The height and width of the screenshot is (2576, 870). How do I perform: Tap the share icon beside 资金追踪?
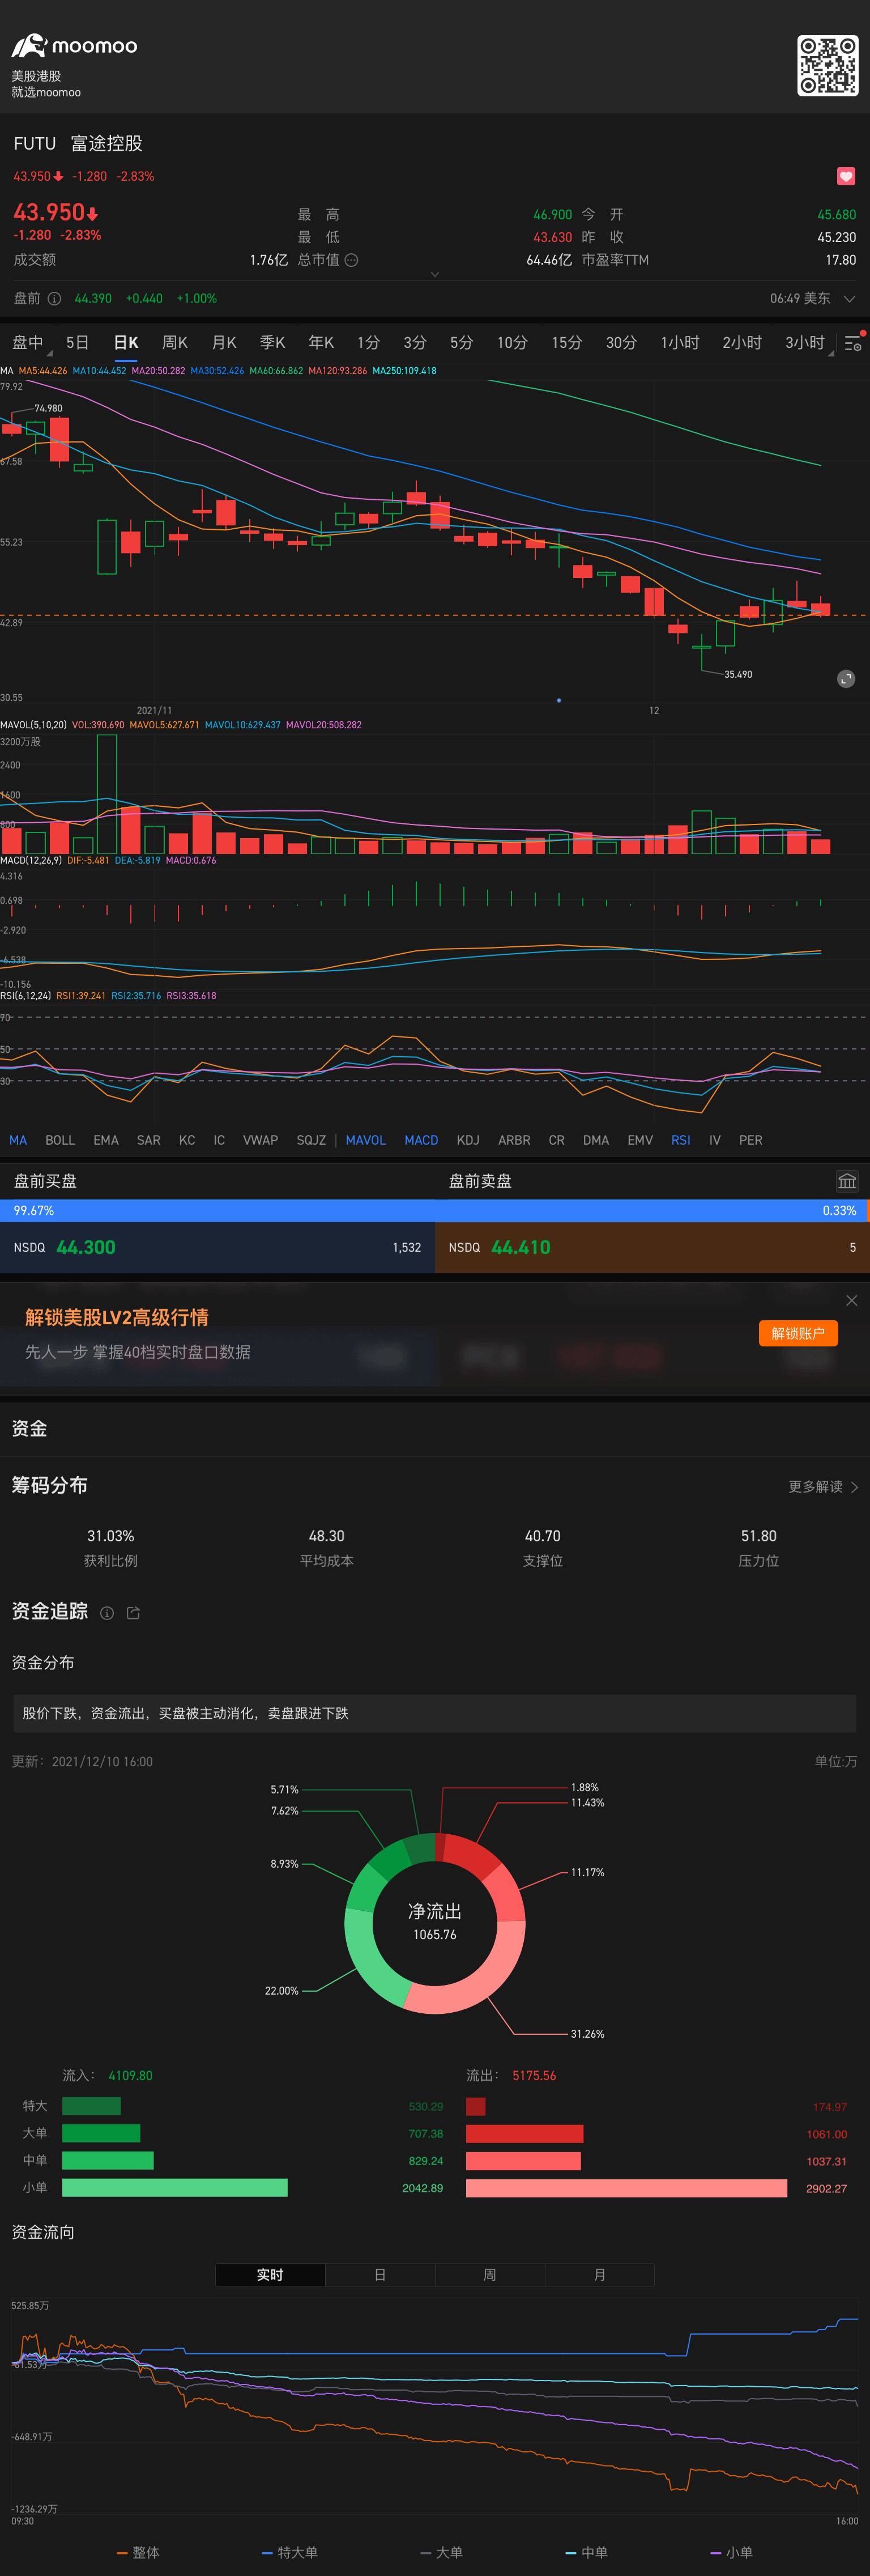pos(133,1613)
